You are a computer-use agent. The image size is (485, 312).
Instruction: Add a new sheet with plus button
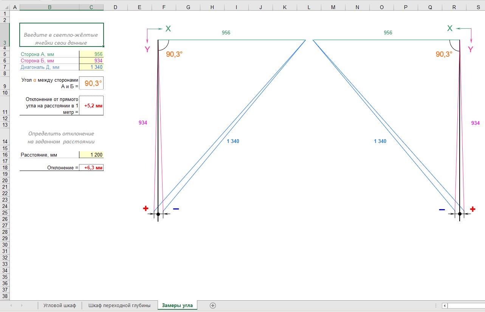213,305
